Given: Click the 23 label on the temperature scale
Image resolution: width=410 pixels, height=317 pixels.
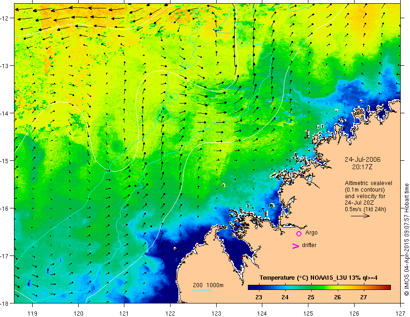Looking at the screenshot, I should coord(259,297).
